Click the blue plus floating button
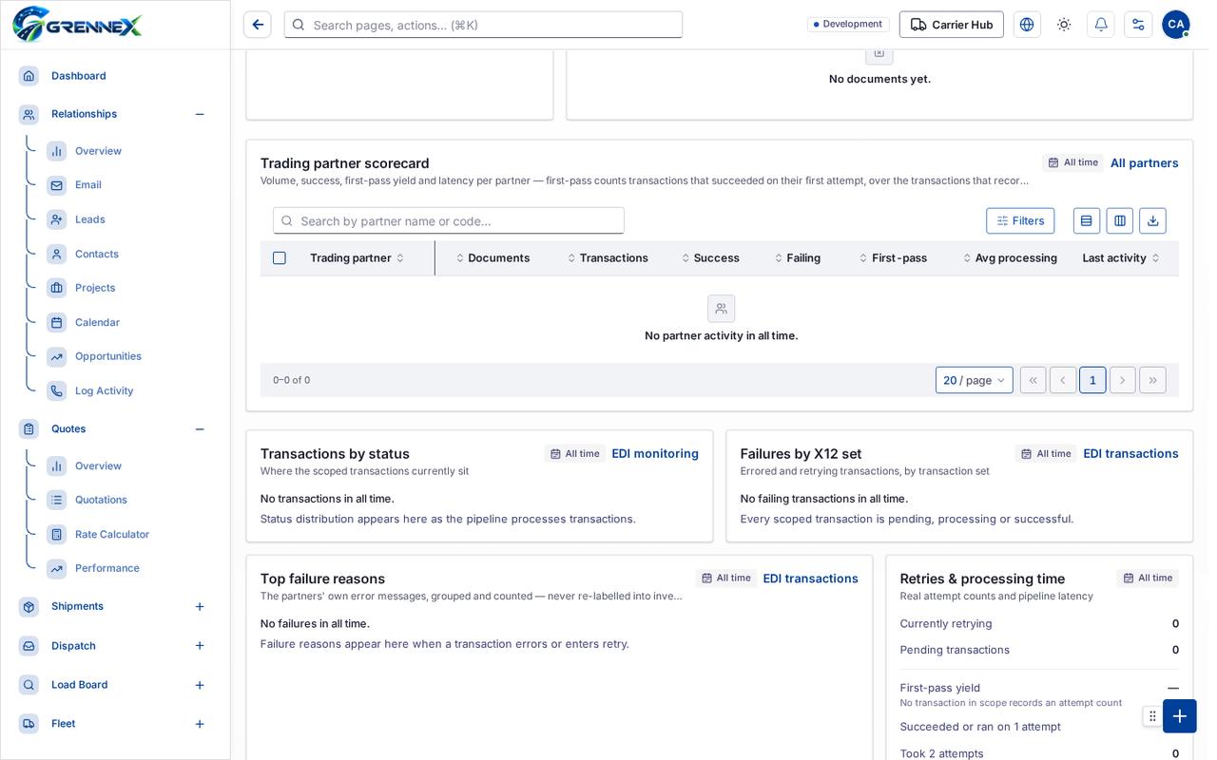Viewport: 1217px width, 760px height. point(1180,716)
